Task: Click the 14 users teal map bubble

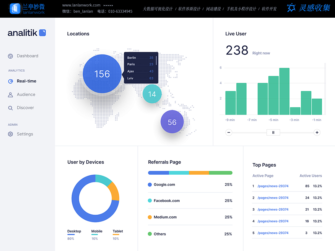Action: (152, 94)
